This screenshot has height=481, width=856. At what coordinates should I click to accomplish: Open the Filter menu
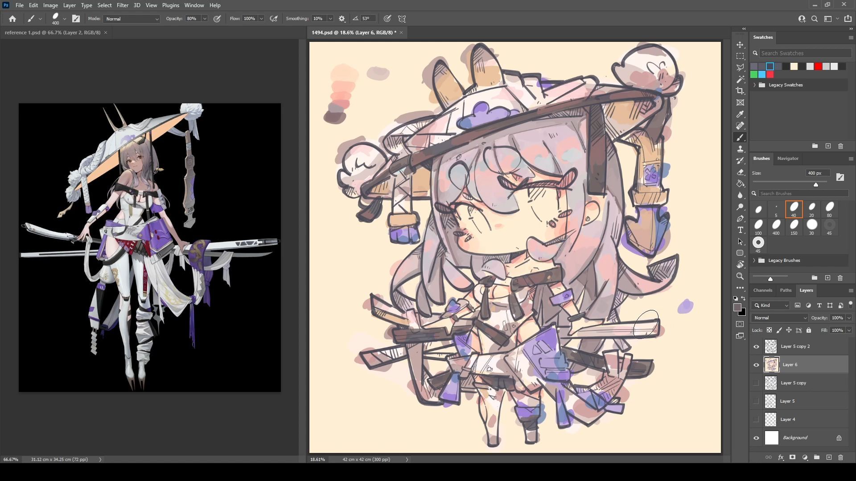tap(123, 5)
